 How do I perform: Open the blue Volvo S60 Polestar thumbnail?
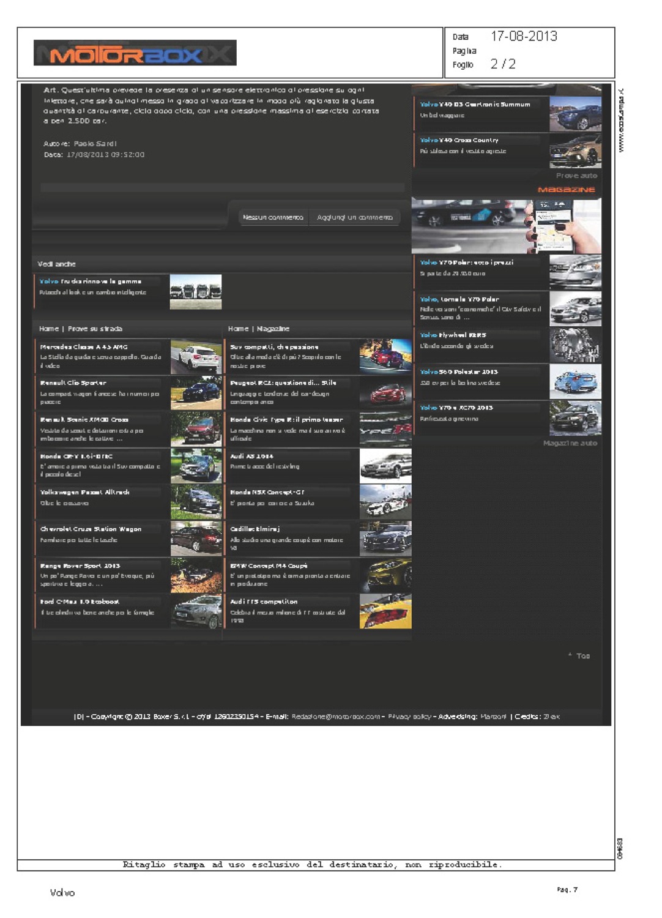(575, 381)
